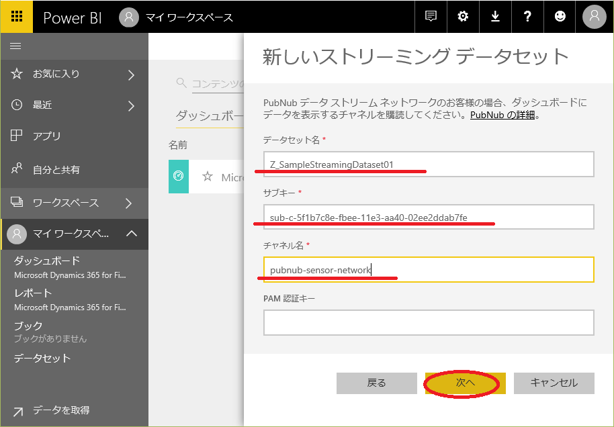Screen dimensions: 614x427
Task: Open the settings gear icon
Action: coord(463,16)
